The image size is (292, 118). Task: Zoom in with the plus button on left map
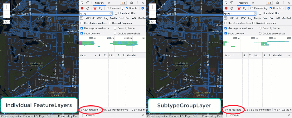(x=7, y=7)
